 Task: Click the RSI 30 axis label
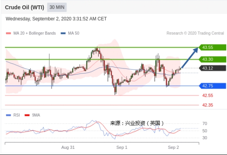pos(205,138)
